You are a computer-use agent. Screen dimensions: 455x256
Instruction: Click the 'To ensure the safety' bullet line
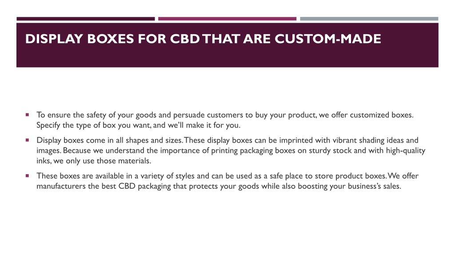coord(225,115)
